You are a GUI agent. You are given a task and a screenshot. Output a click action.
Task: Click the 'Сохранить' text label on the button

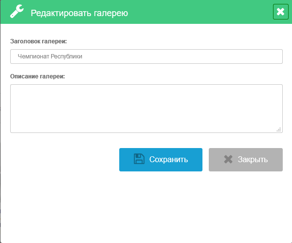(168, 160)
